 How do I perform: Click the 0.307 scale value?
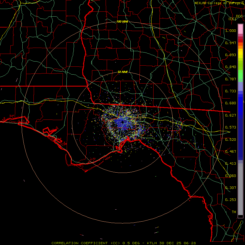click(x=231, y=188)
